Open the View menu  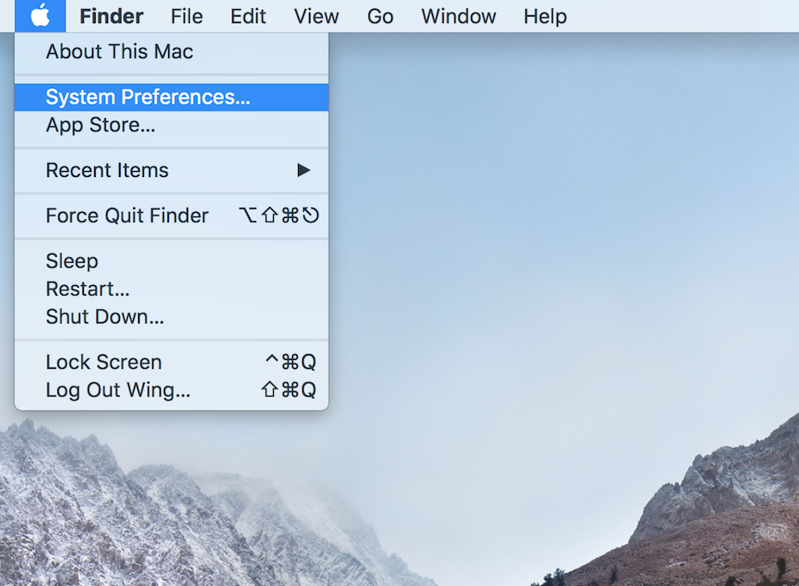[315, 16]
